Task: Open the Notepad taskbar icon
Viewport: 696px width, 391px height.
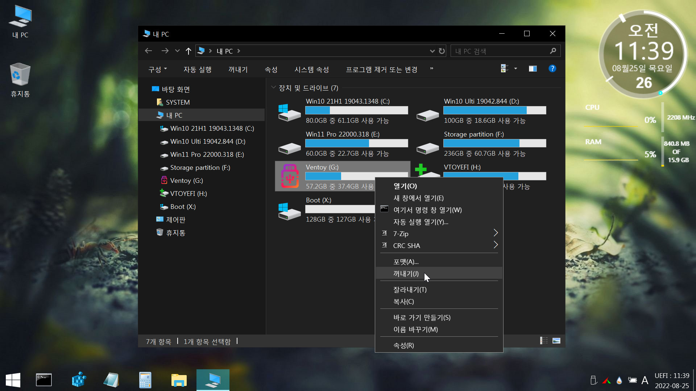Action: tap(112, 380)
